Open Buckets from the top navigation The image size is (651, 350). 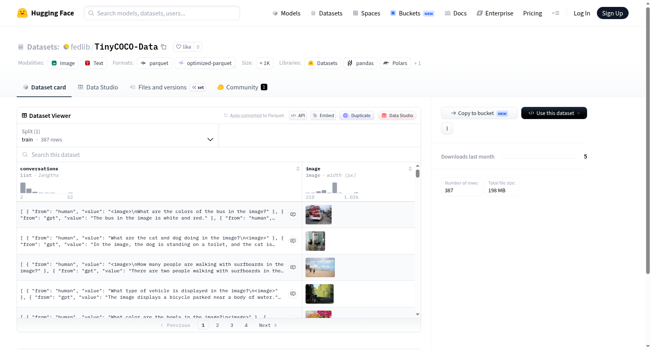point(412,13)
